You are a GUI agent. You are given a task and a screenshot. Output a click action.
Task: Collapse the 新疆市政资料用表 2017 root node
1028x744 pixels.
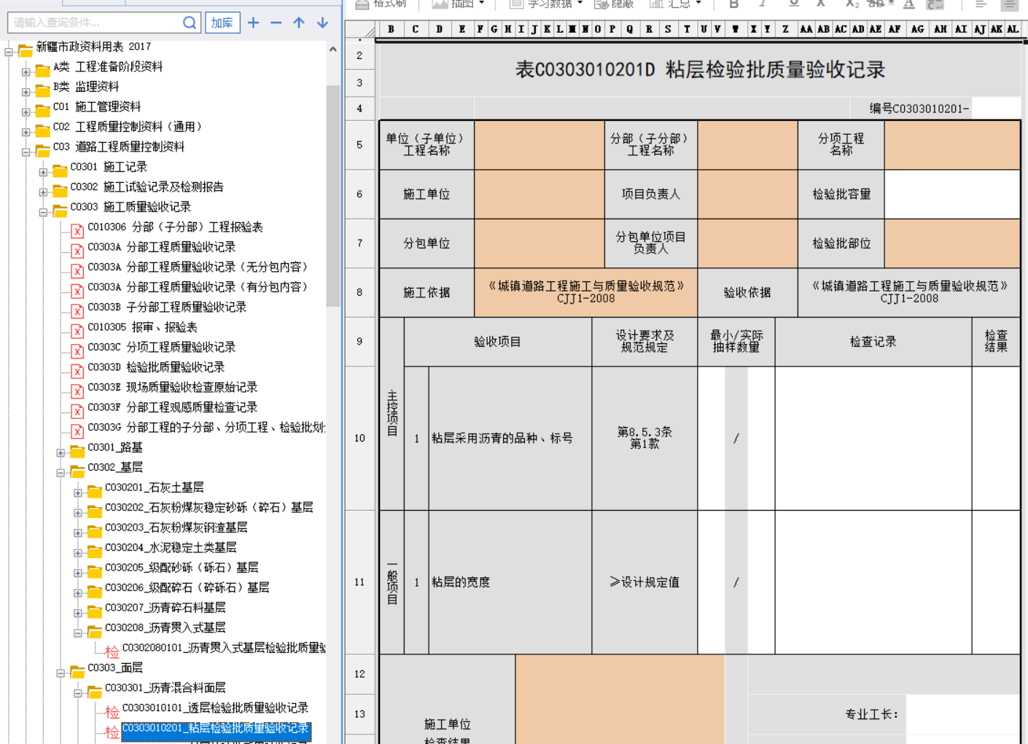pos(9,52)
